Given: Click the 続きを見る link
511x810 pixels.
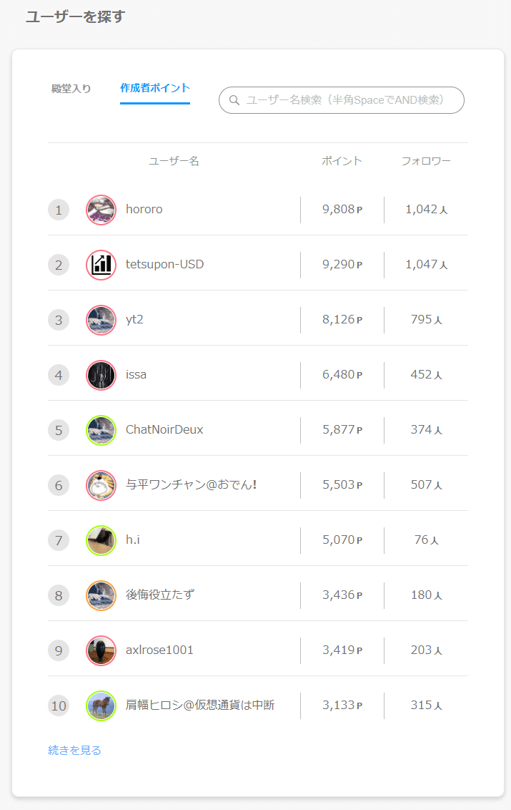Looking at the screenshot, I should coord(74,750).
